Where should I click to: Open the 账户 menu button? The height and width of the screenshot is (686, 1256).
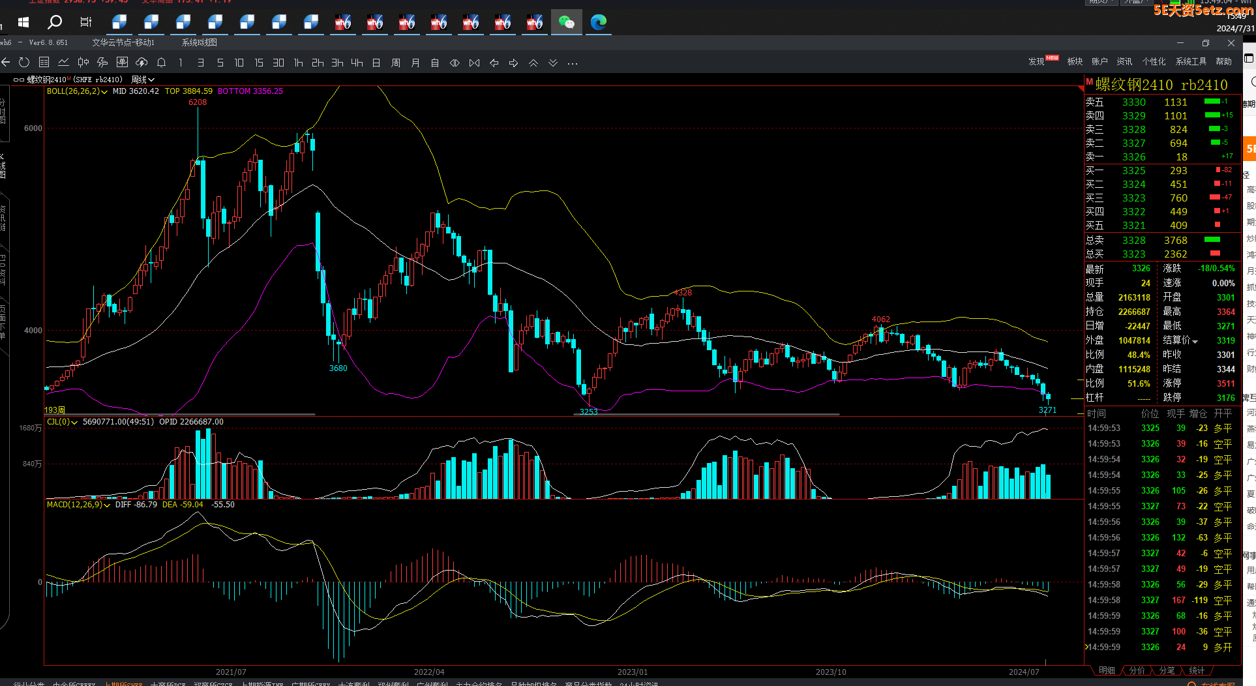[1099, 61]
